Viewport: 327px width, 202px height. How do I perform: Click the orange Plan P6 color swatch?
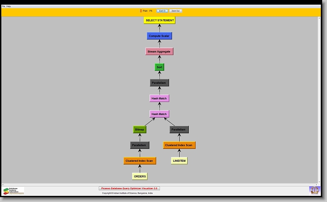(141, 11)
